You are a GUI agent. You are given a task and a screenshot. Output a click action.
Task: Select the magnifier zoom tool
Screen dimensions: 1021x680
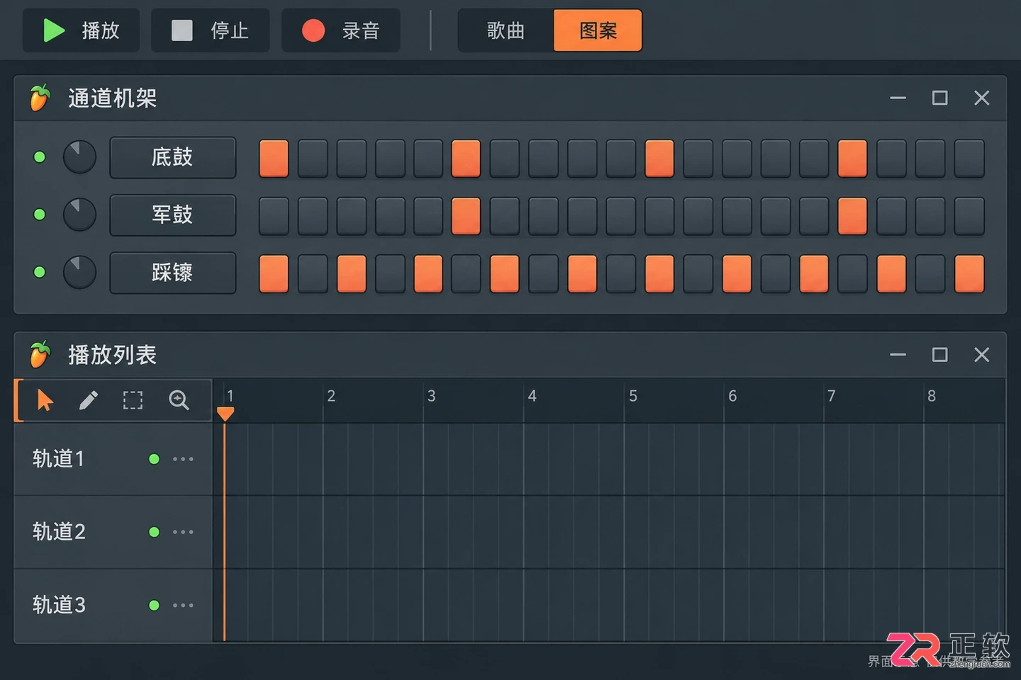click(x=179, y=400)
